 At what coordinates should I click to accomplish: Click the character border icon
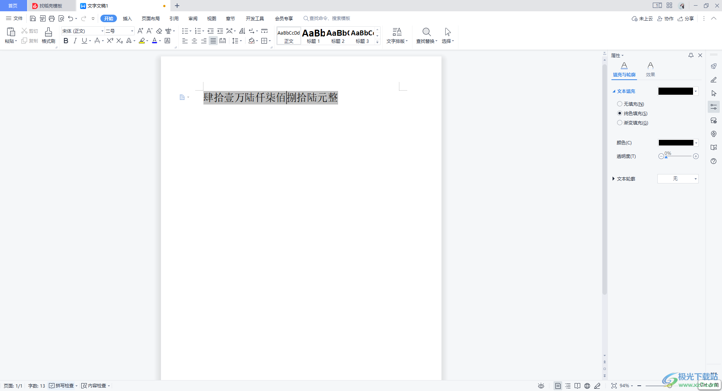168,41
